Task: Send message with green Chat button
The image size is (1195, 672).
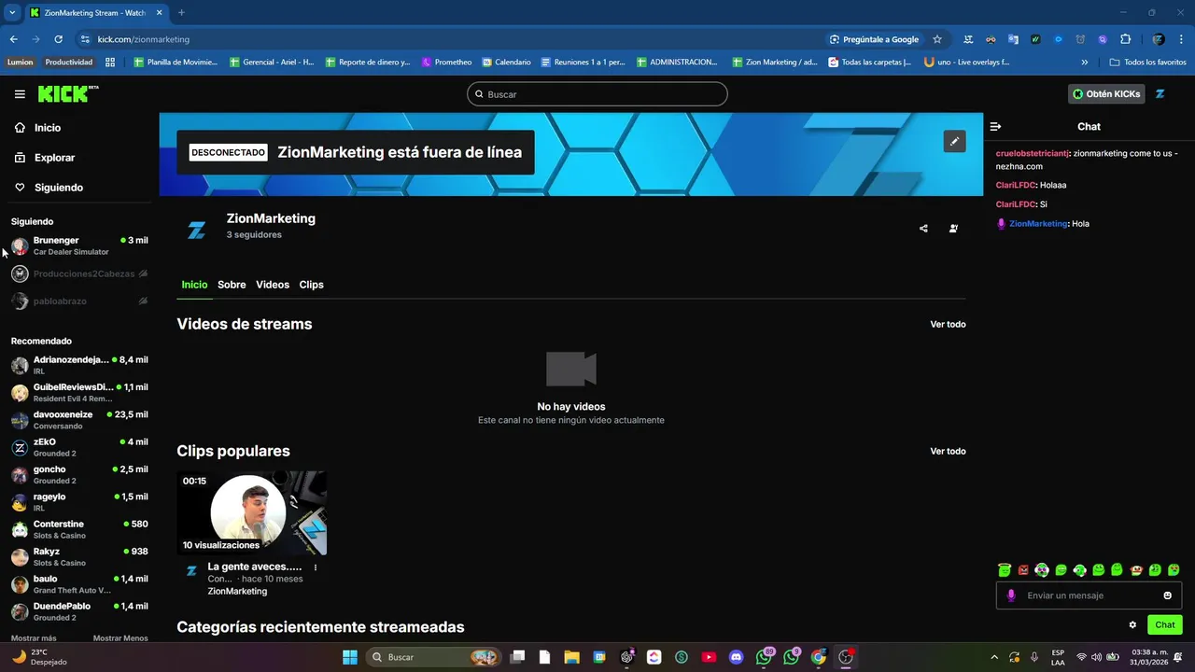Action: (x=1164, y=625)
